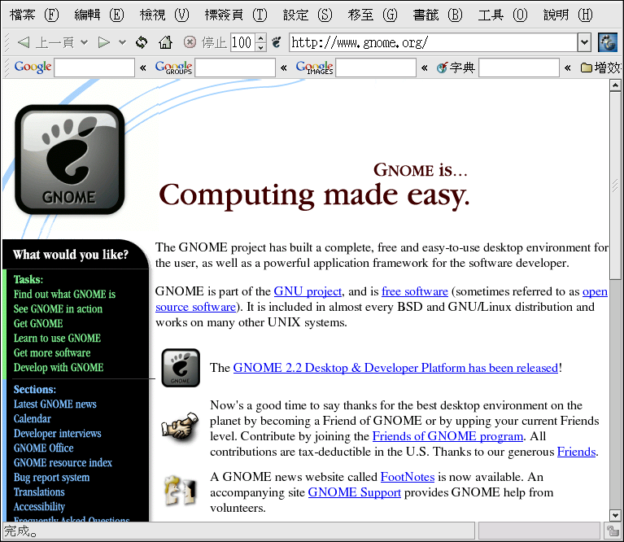Click the forward arrow icon

103,42
